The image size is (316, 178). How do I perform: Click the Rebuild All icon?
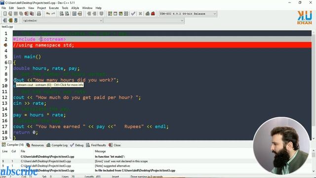coord(126,14)
